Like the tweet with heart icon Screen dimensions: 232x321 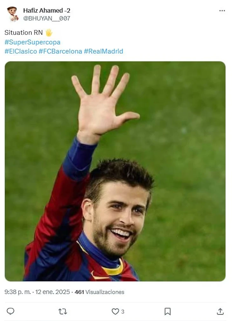coord(115,311)
